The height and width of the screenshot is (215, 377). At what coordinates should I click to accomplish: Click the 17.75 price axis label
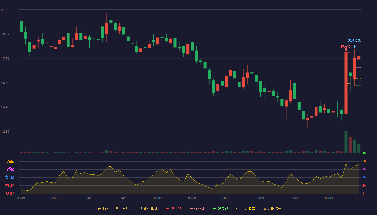pos(5,59)
